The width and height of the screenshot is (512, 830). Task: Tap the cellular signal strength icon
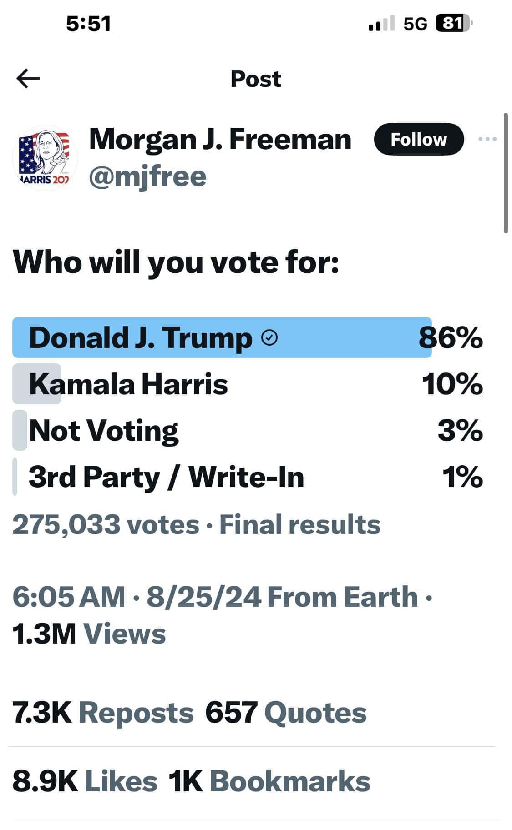pos(381,24)
